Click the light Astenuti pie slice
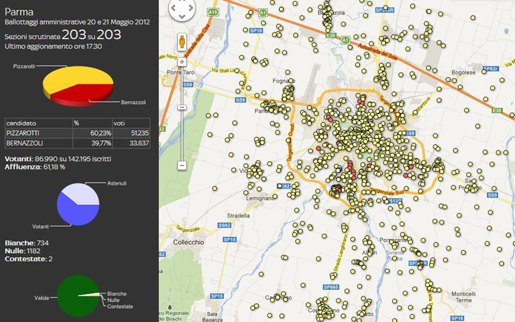Screen dimensions: 515x322 pyautogui.click(x=84, y=194)
